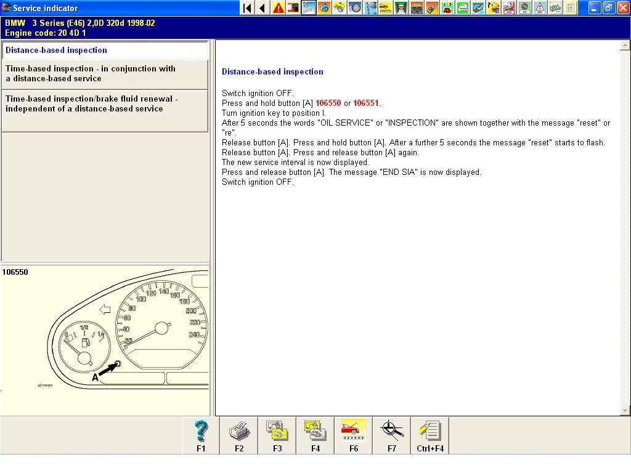Image resolution: width=631 pixels, height=473 pixels.
Task: Click the Service indicator title bar icon
Action: point(6,7)
